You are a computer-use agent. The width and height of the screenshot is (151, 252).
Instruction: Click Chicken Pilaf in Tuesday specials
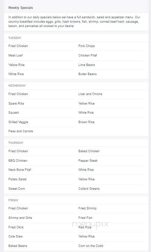pyautogui.click(x=88, y=55)
